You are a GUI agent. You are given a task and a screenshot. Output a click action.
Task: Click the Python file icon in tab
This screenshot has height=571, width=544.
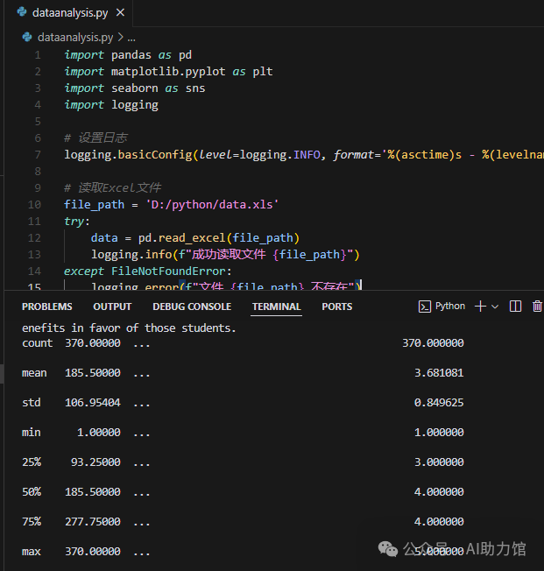(x=22, y=12)
